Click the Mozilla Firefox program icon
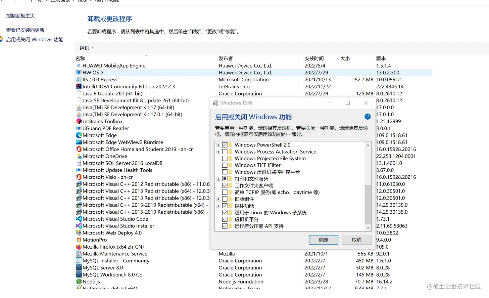 point(79,247)
